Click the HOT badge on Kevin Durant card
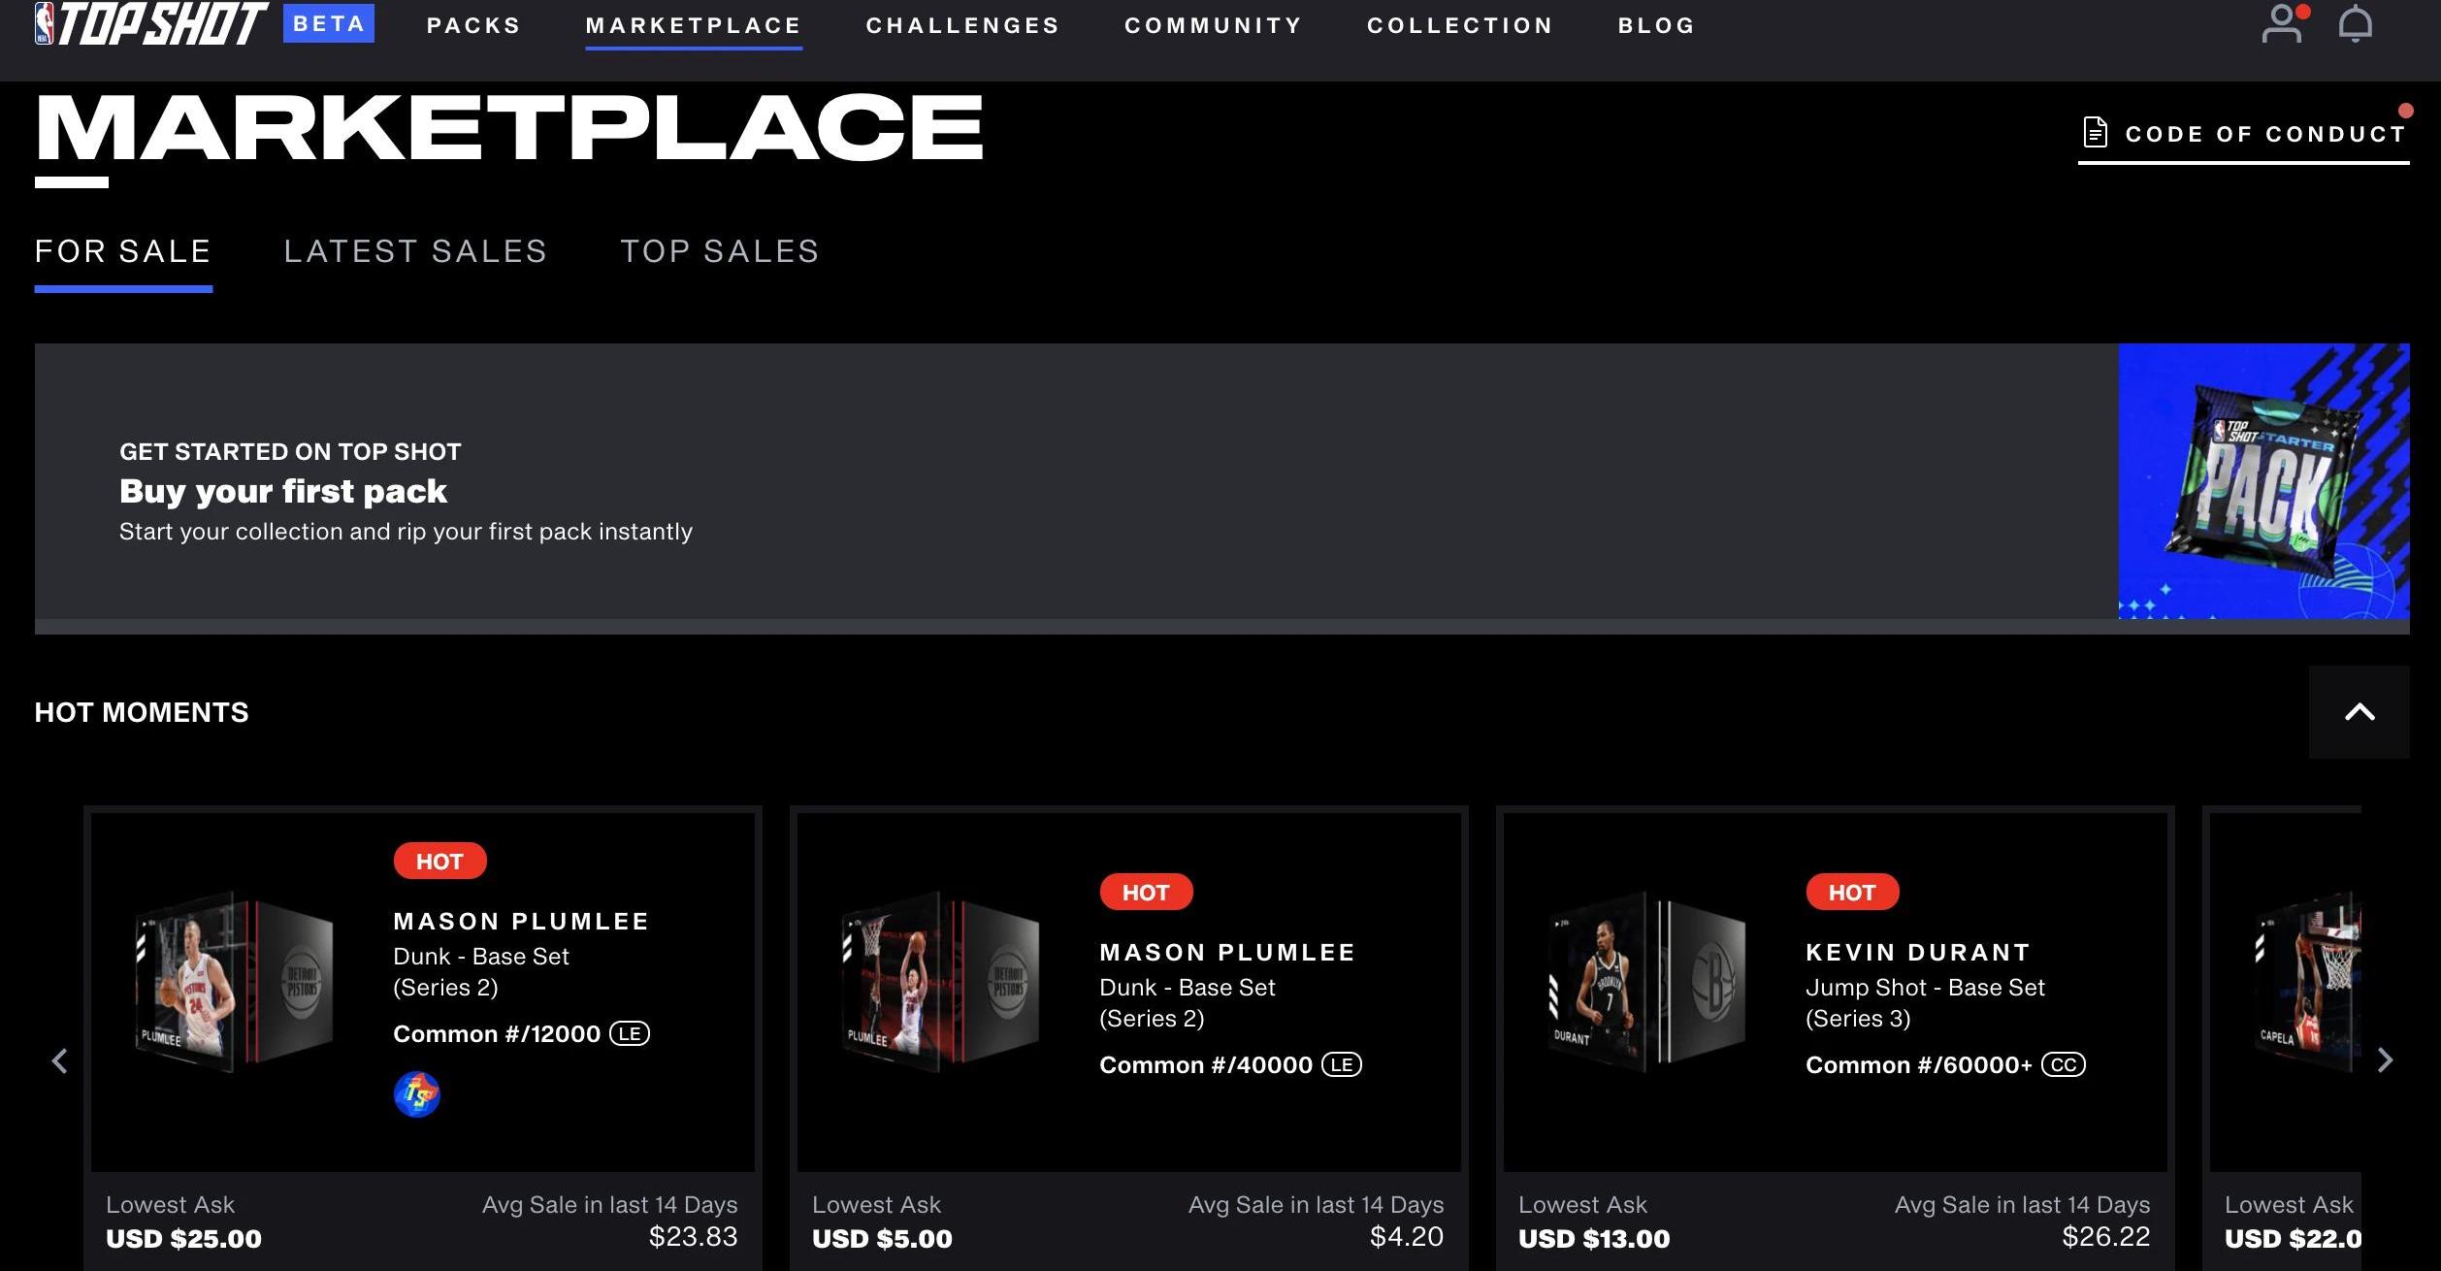The image size is (2441, 1271). [x=1852, y=892]
